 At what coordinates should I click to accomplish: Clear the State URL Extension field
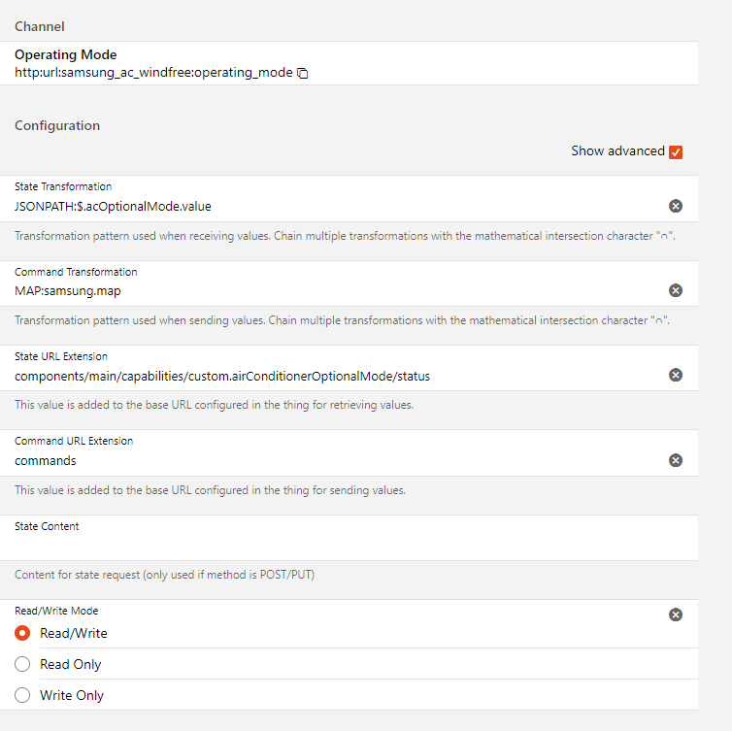point(676,375)
